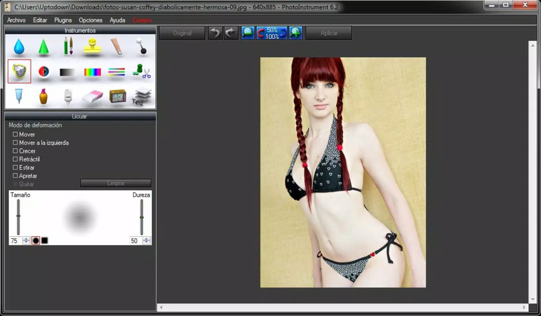Open the Archivo menu
The width and height of the screenshot is (541, 316).
16,20
